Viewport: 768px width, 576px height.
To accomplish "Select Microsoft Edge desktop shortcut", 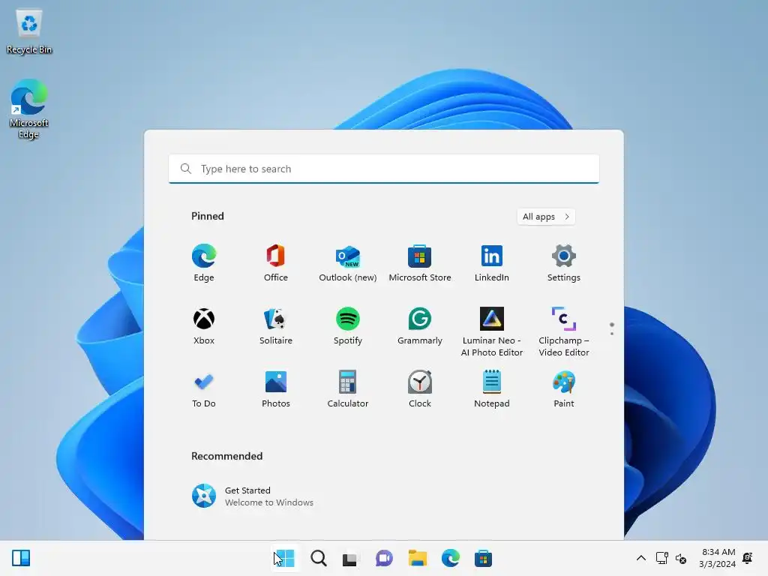I will click(29, 109).
